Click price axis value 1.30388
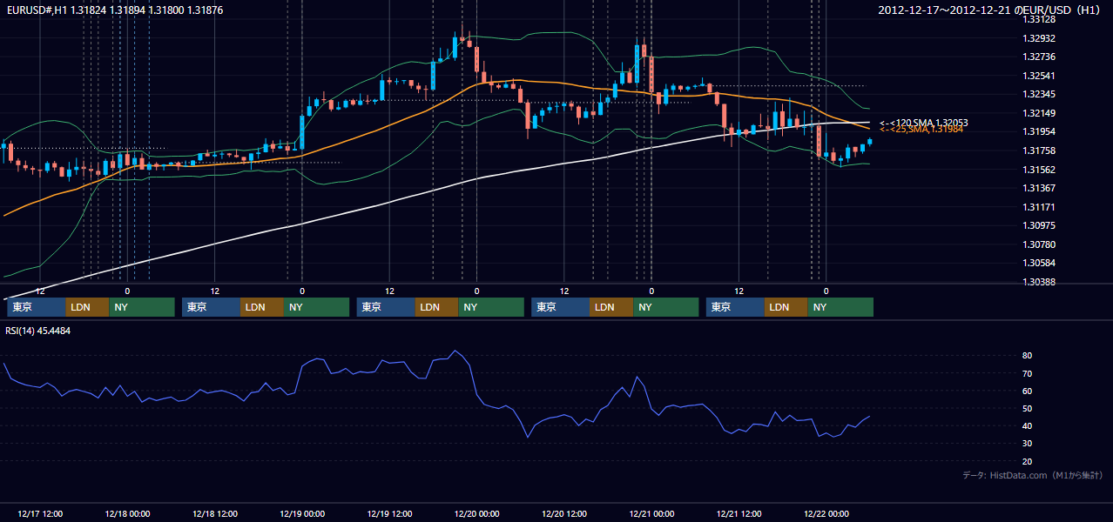The width and height of the screenshot is (1113, 522). point(1039,282)
